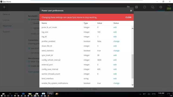The width and height of the screenshot is (173, 97).
Task: Click edit for config_save_interval
Action: pos(115,69)
